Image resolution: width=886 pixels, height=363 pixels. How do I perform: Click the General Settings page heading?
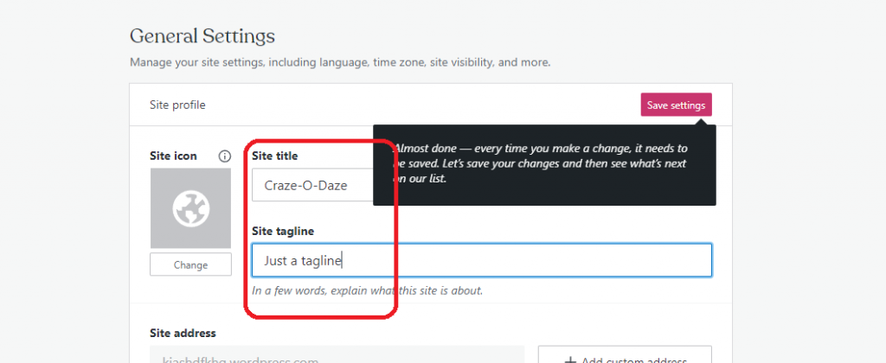click(202, 36)
